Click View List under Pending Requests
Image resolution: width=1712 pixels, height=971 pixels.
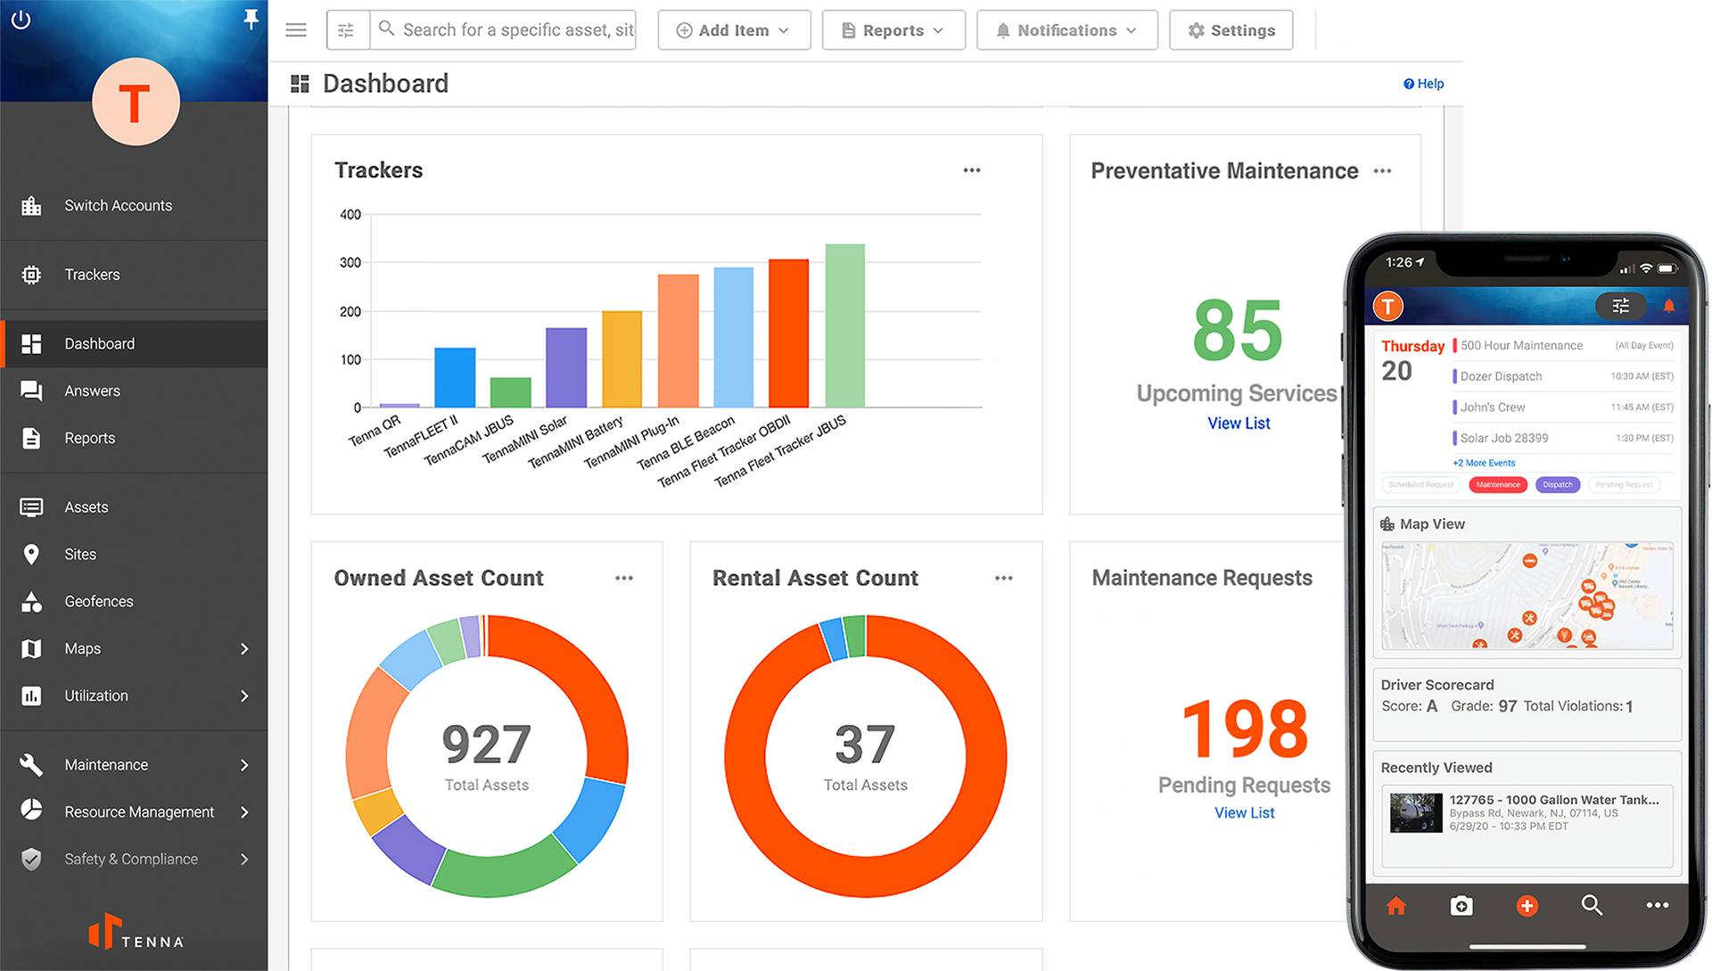[1244, 813]
